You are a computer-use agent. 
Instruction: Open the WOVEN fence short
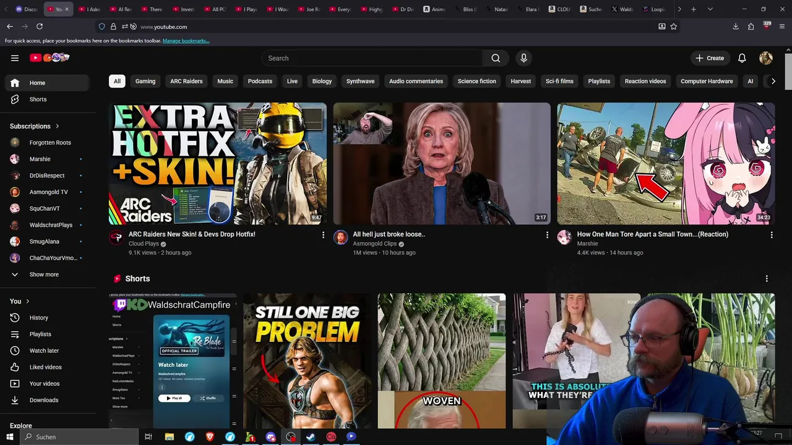pyautogui.click(x=442, y=361)
